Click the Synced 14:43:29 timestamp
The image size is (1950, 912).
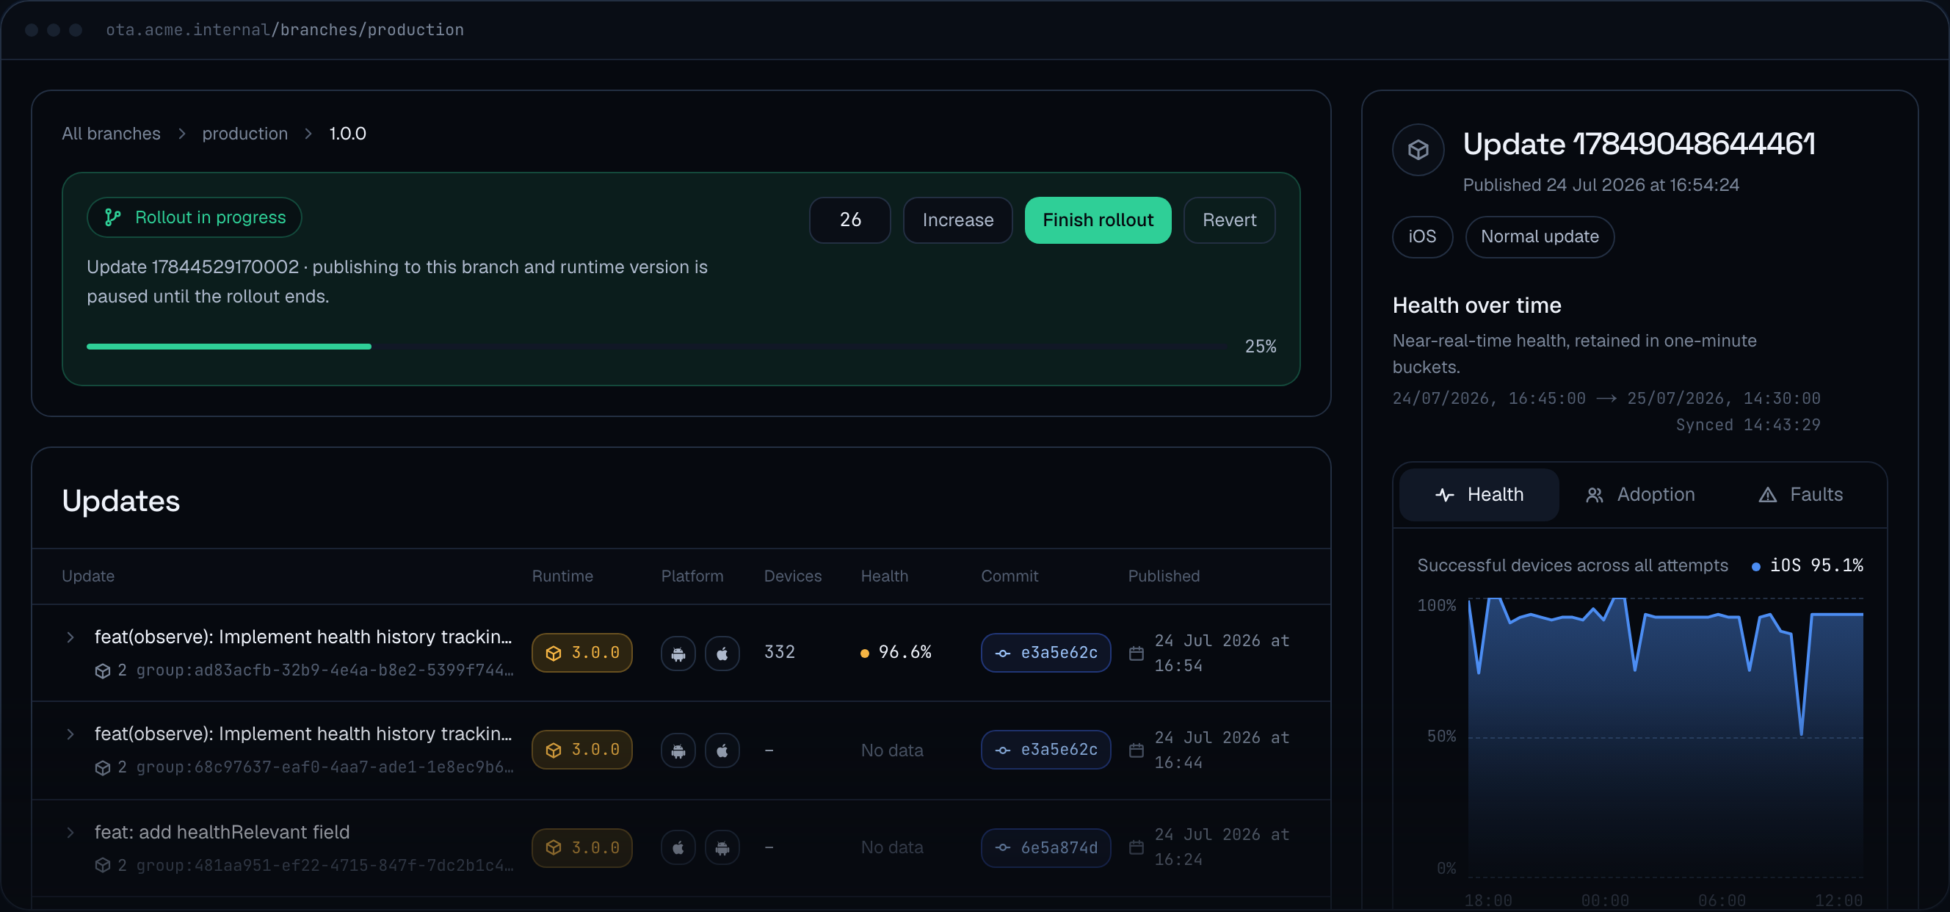[x=1748, y=425]
